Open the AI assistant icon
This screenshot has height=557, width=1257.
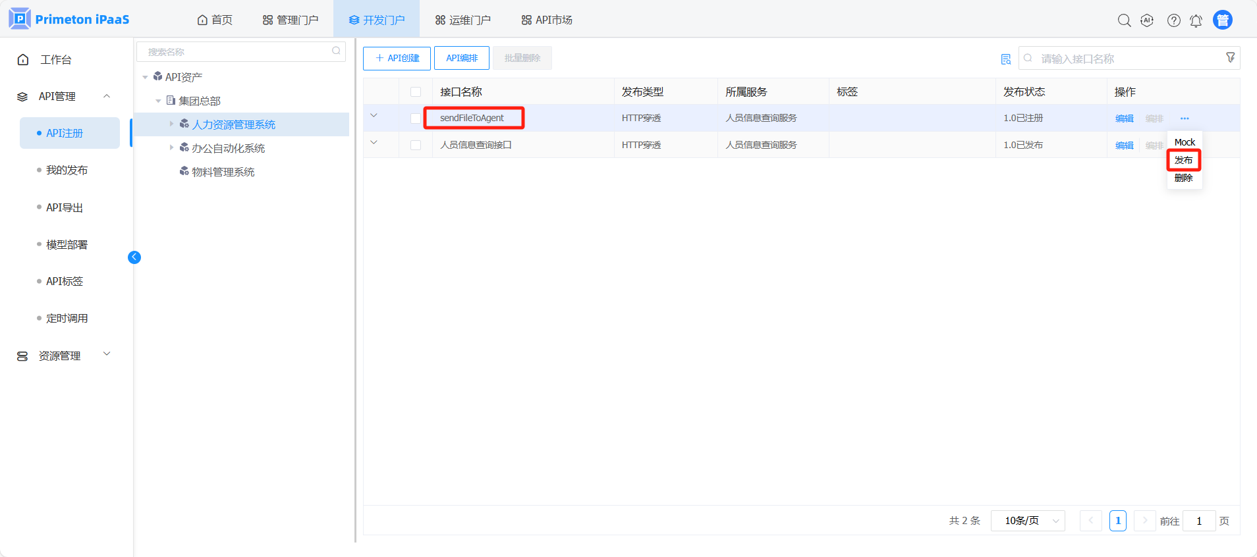[1147, 20]
